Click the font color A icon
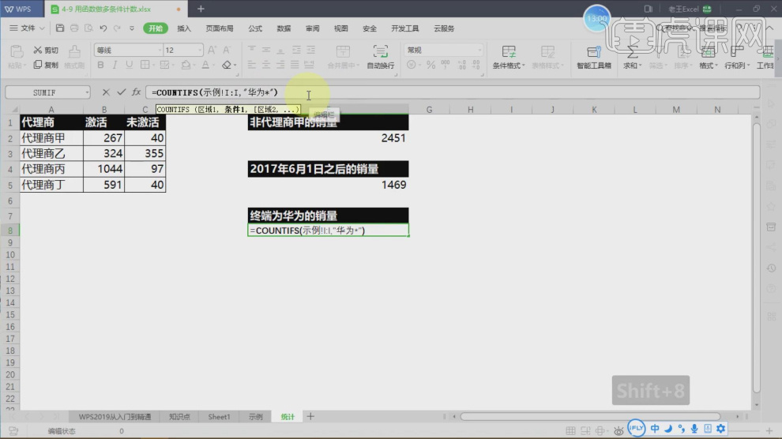Image resolution: width=782 pixels, height=439 pixels. coord(205,65)
